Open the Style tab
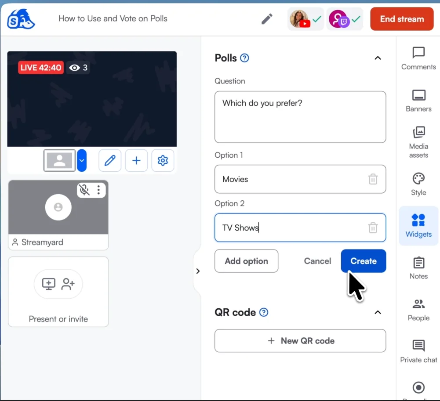The image size is (440, 401). (x=418, y=184)
